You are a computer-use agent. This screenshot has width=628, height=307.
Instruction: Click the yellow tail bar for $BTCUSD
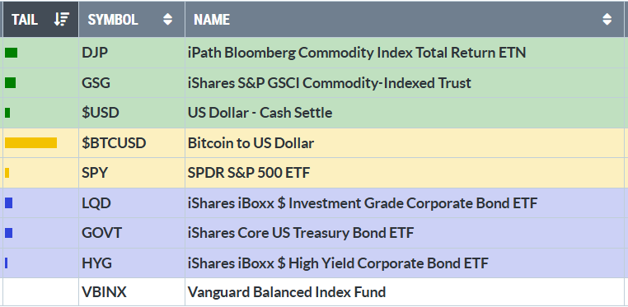point(30,142)
